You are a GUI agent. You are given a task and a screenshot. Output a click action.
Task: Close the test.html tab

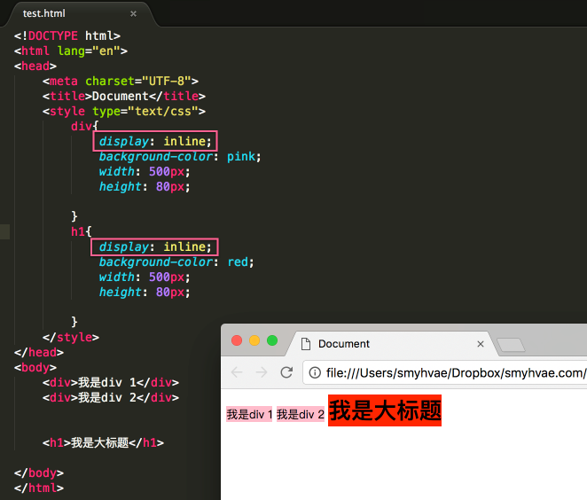tap(133, 14)
